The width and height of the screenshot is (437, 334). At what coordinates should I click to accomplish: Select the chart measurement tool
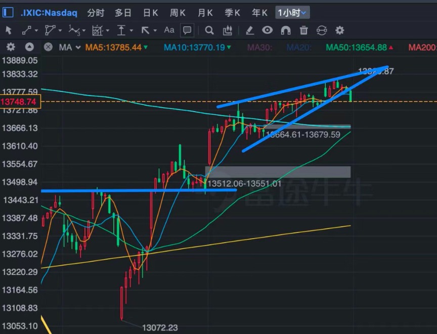tap(97, 30)
